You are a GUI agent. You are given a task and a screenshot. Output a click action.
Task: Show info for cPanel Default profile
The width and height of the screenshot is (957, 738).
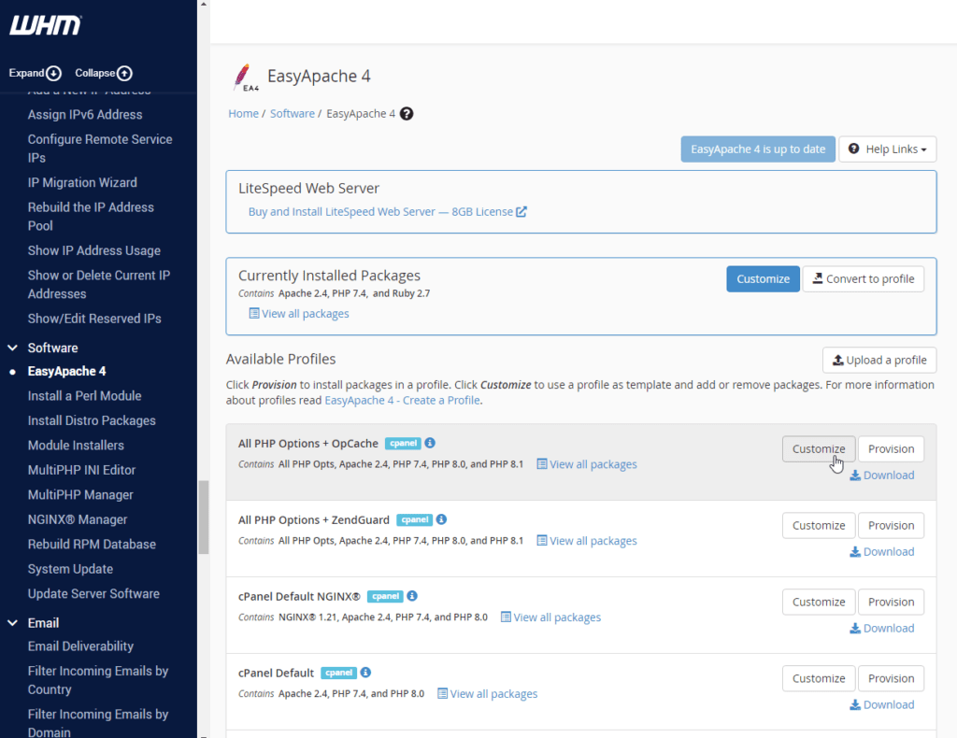(365, 672)
